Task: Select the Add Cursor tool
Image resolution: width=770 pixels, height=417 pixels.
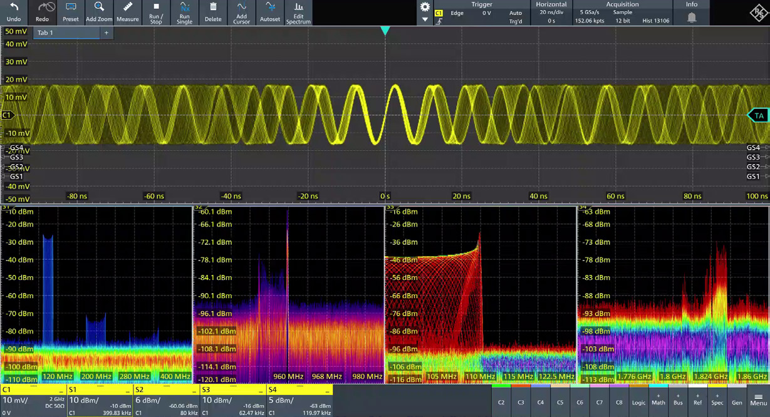Action: [241, 12]
